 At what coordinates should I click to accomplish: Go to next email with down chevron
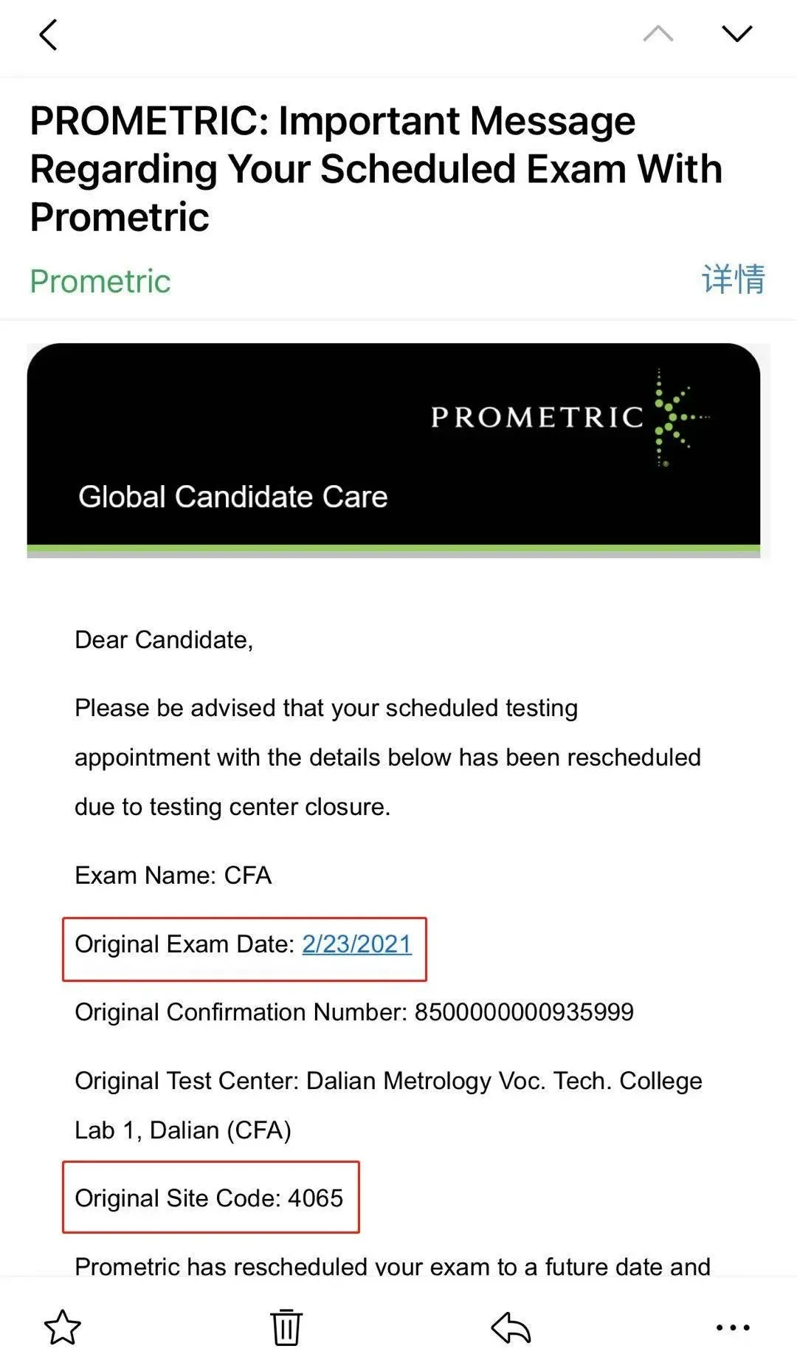(736, 33)
